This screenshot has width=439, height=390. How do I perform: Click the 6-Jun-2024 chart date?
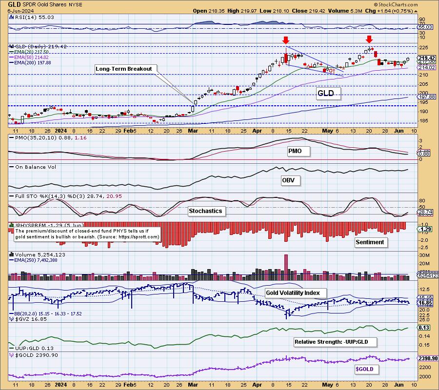[20, 11]
